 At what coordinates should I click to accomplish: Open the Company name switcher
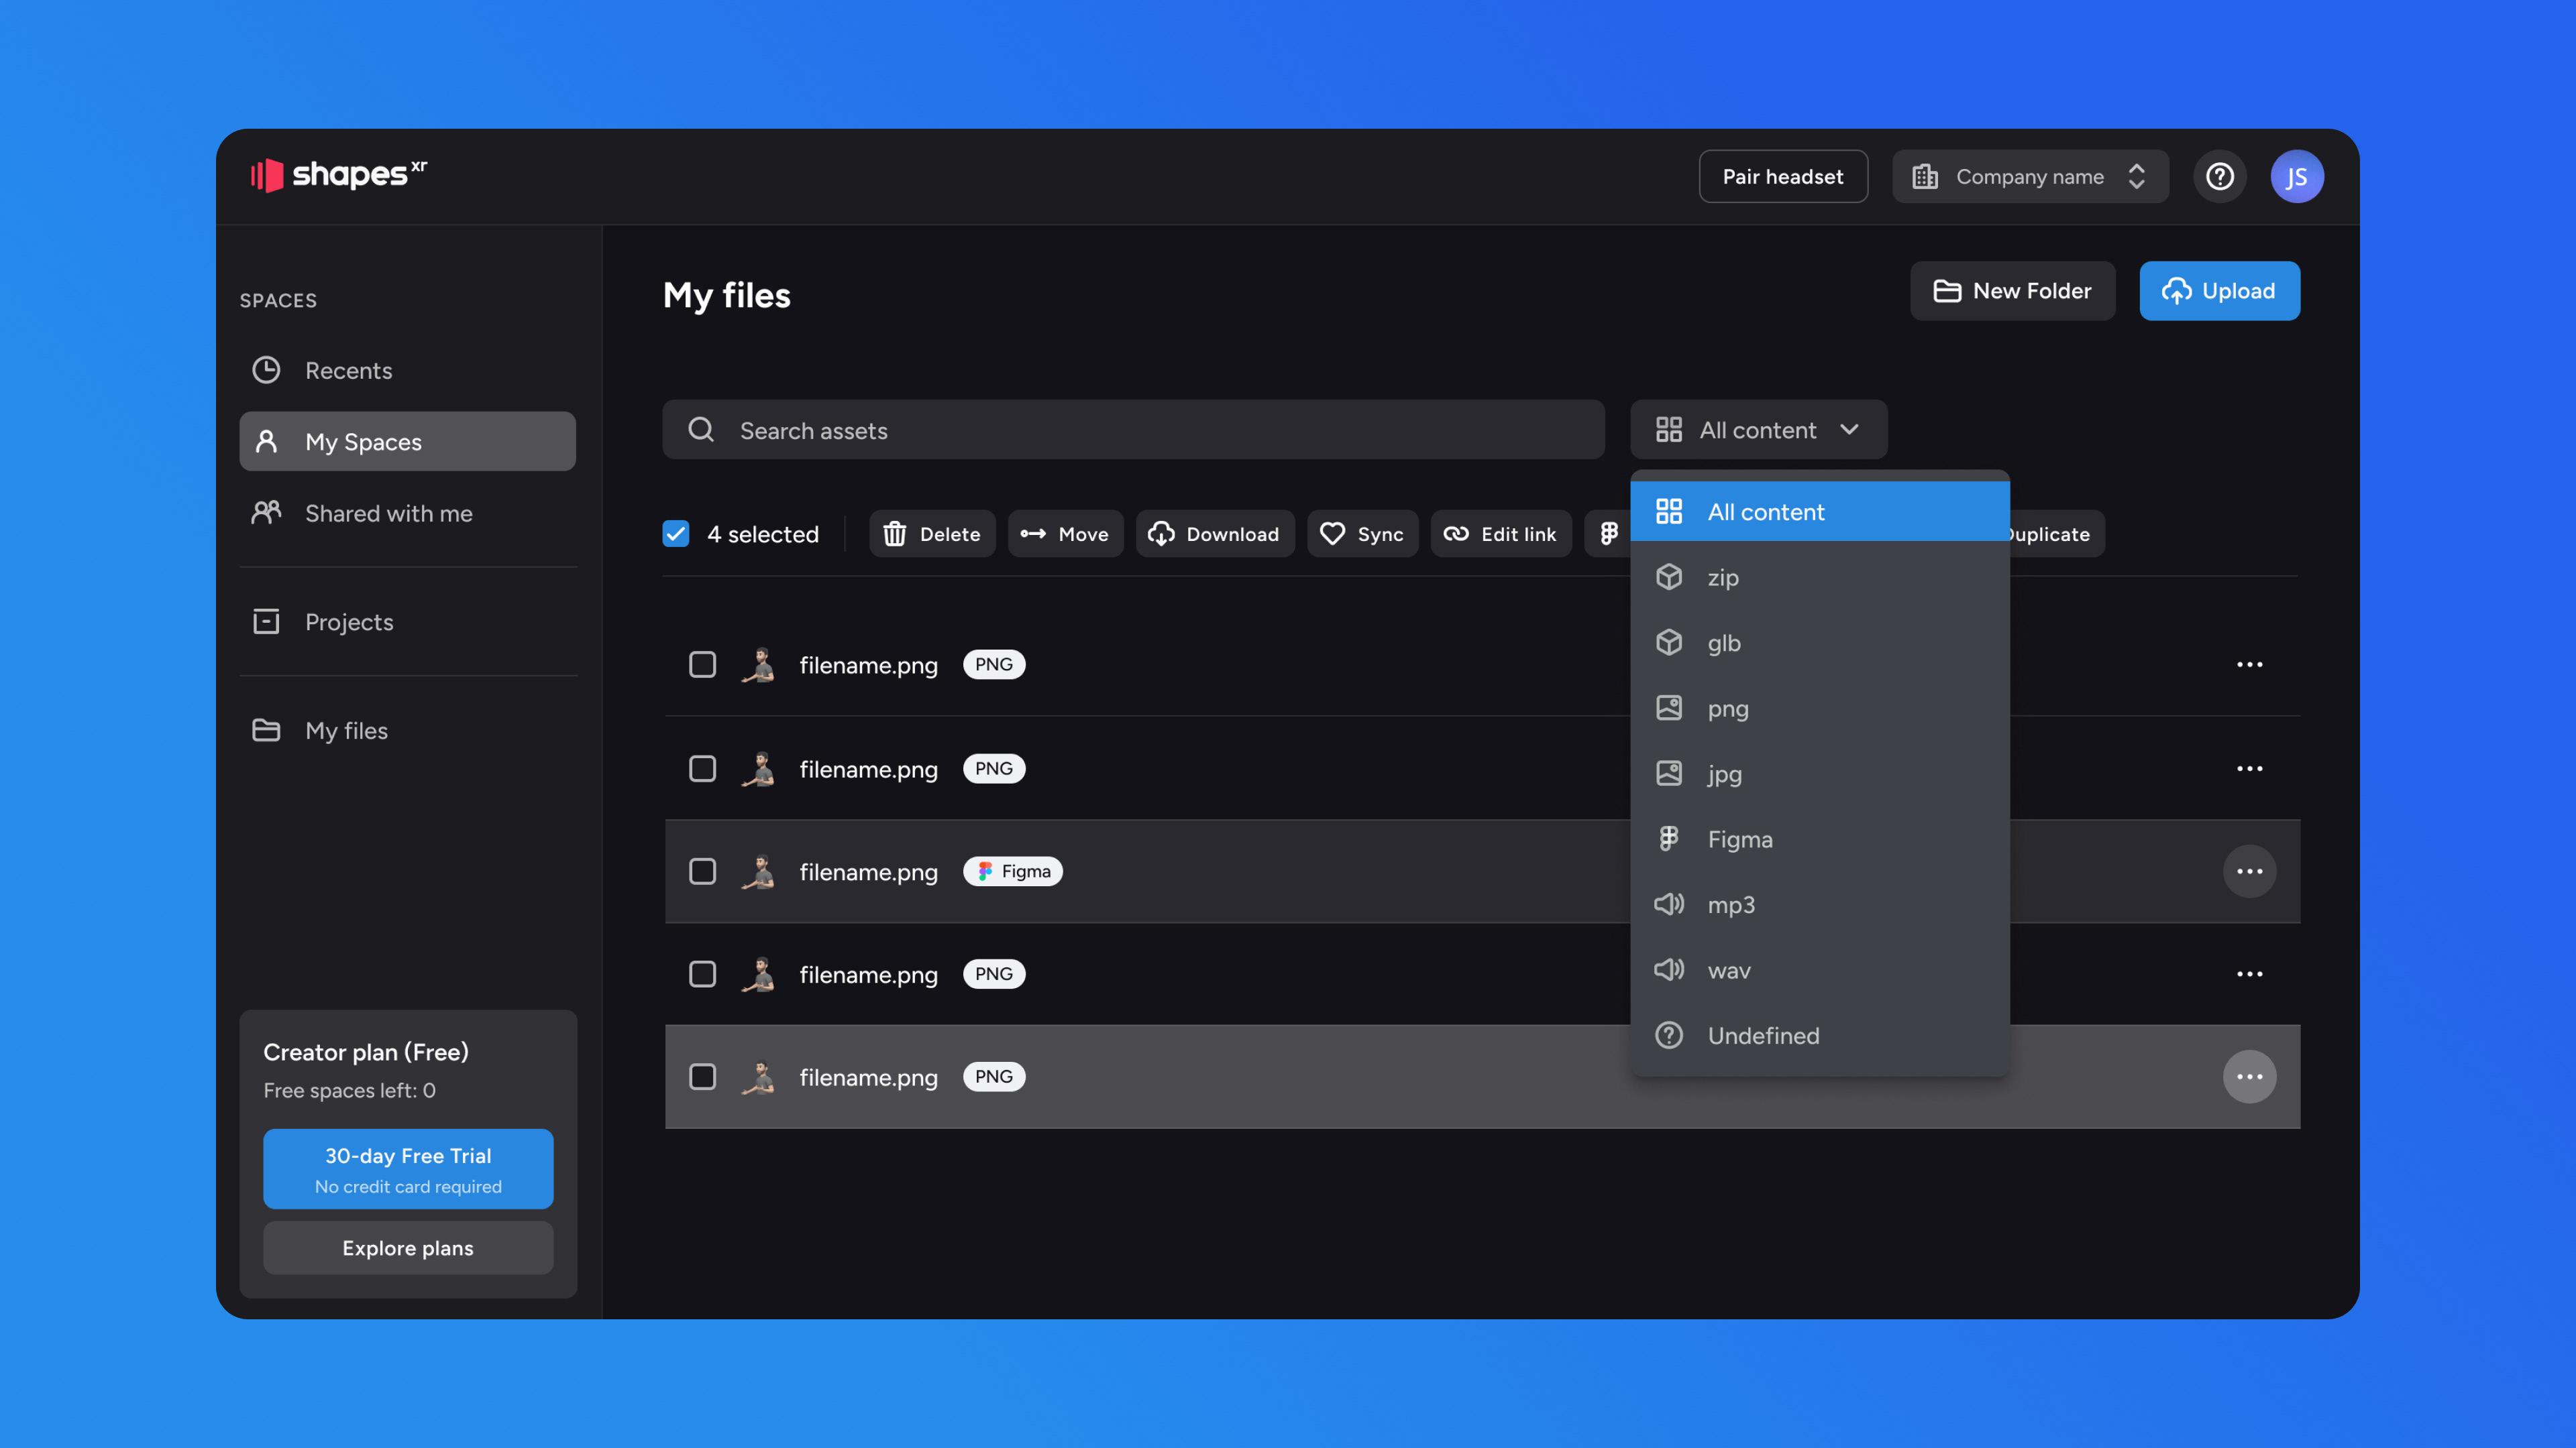pyautogui.click(x=2030, y=177)
